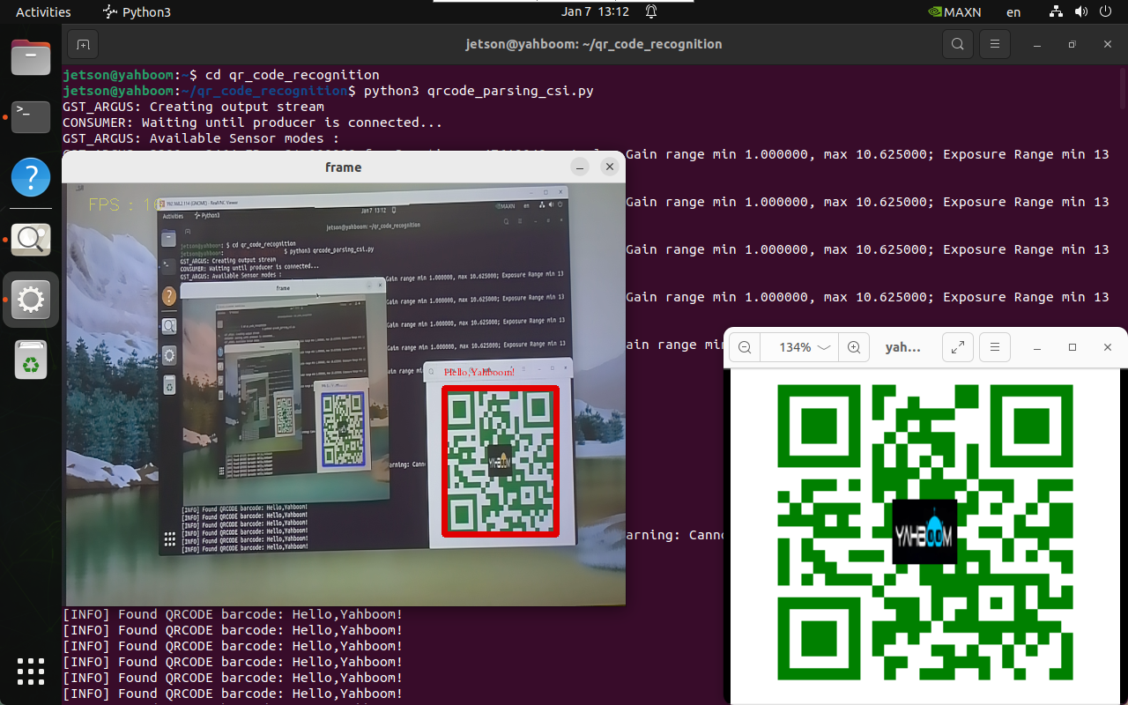Open the Python3 app menu in top bar
1128x705 pixels.
coord(135,12)
